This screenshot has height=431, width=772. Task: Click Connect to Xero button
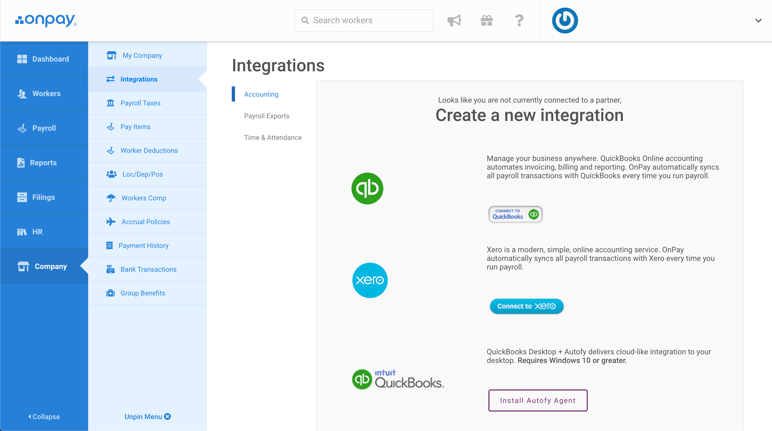point(526,306)
